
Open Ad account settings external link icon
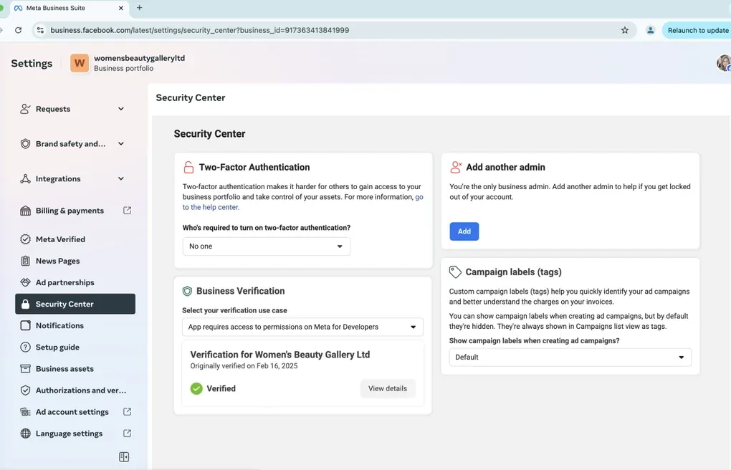pos(127,412)
